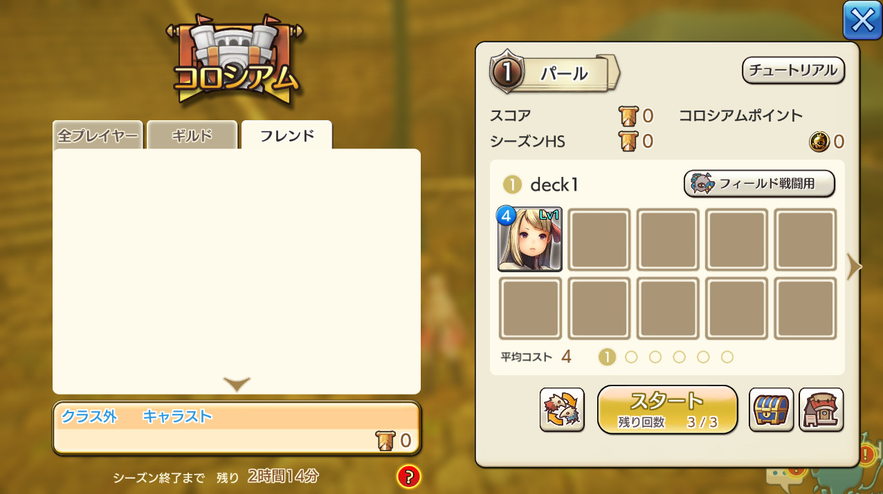Viewport: 883px width, 494px height.
Task: Switch to the ギルド tab
Action: (x=192, y=135)
